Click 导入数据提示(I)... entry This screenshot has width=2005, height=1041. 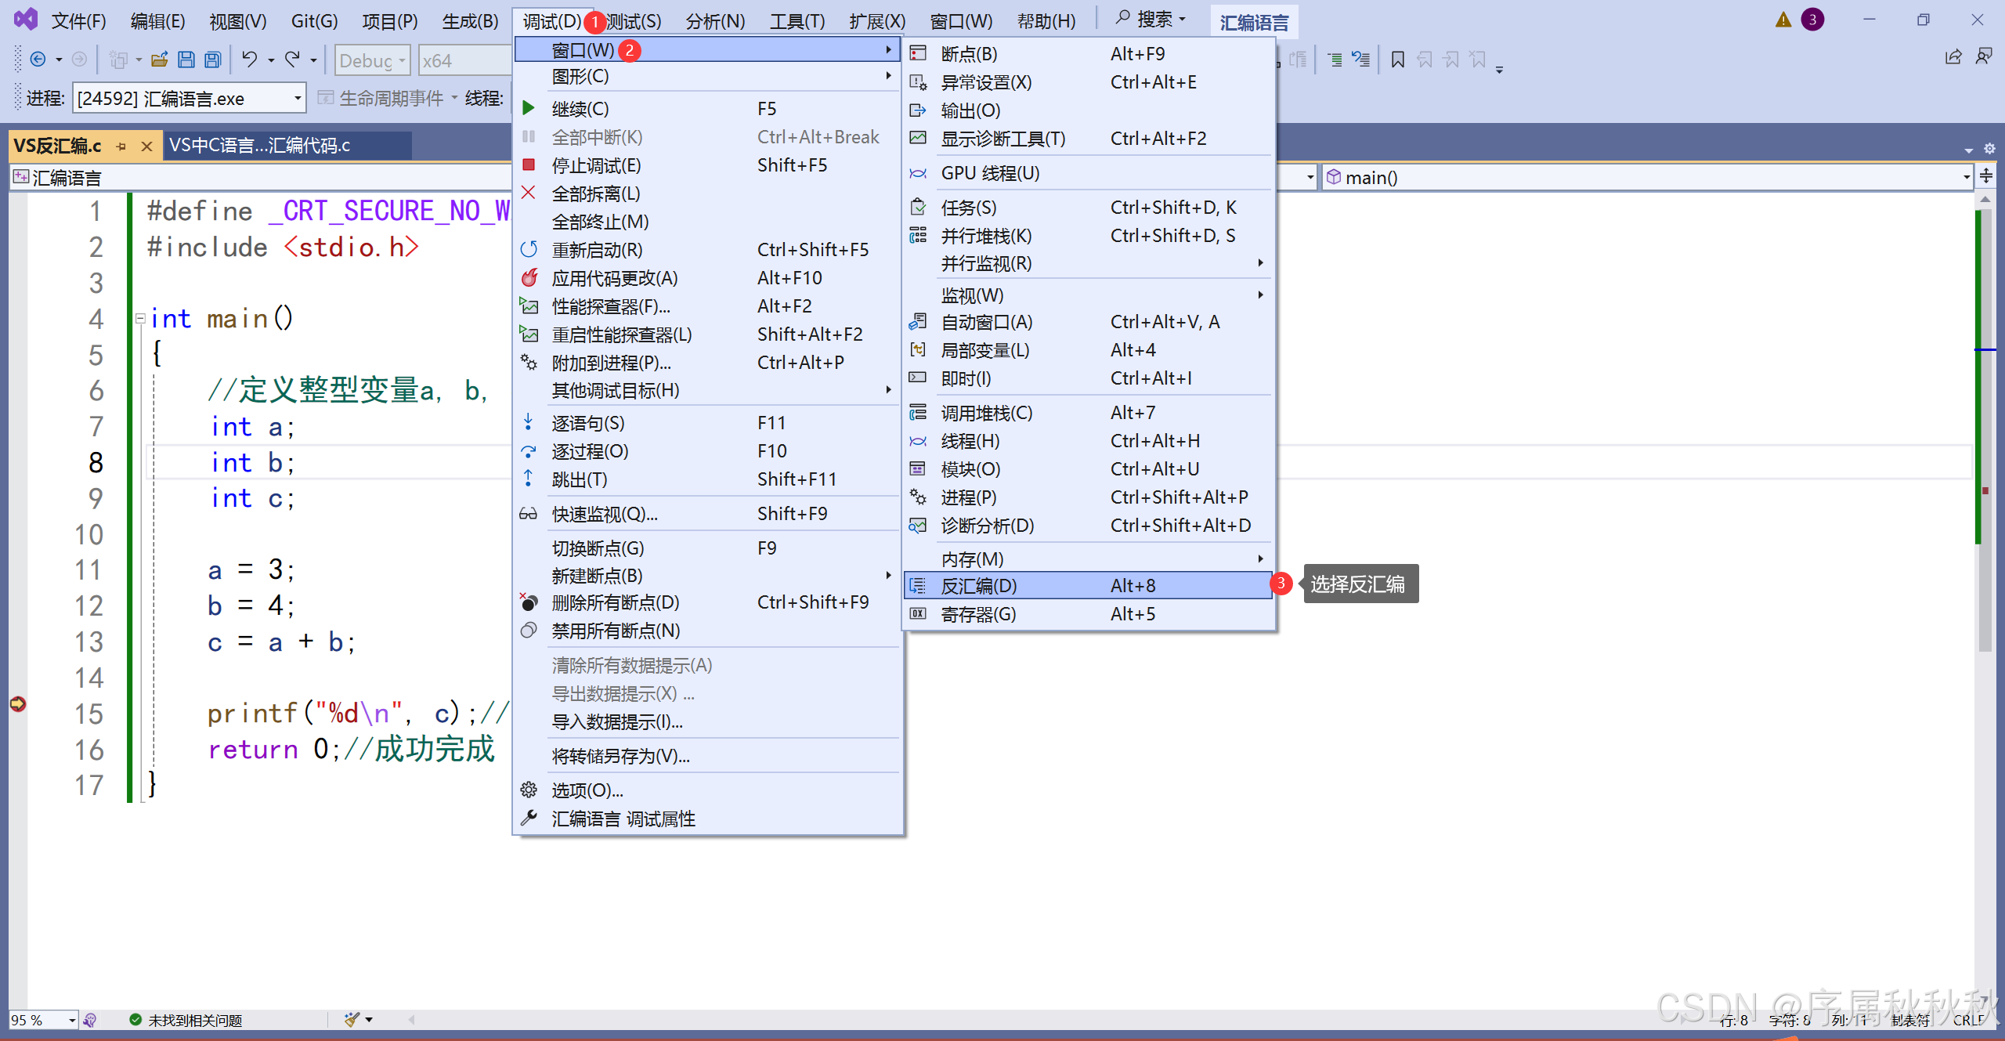[x=706, y=721]
